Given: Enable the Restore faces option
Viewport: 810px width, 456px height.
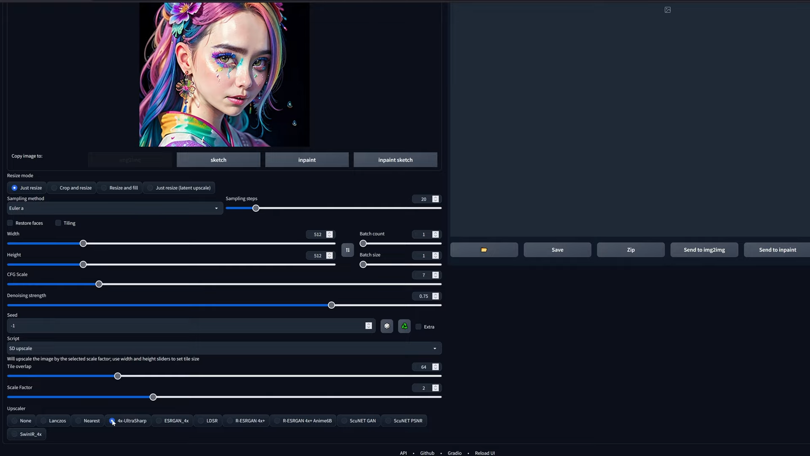Looking at the screenshot, I should (10, 223).
